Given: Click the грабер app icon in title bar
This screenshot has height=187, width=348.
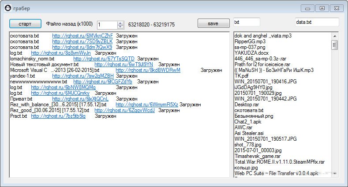Looking at the screenshot, I should 7,8.
